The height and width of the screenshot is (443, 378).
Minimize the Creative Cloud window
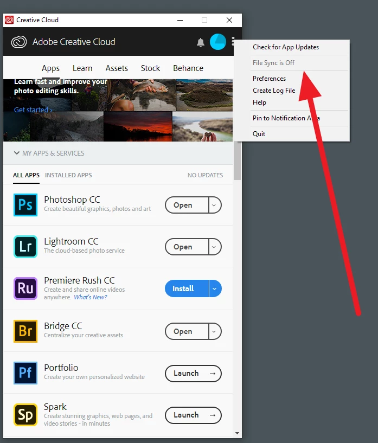click(180, 20)
